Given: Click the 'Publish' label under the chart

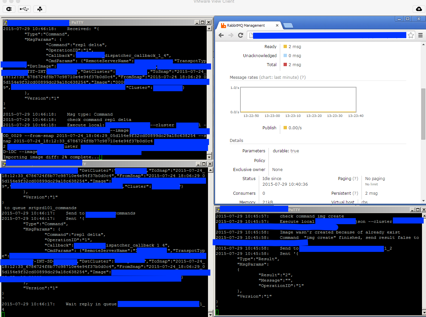Looking at the screenshot, I should (270, 128).
